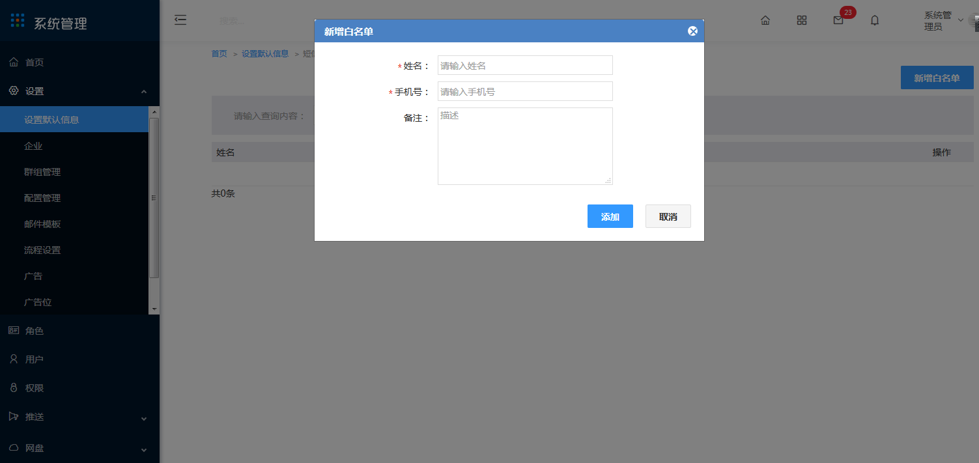This screenshot has height=463, width=979.
Task: Click the 权限 lock icon
Action: (13, 387)
